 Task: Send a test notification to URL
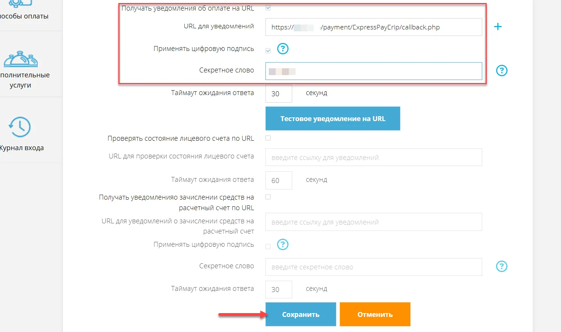point(333,118)
